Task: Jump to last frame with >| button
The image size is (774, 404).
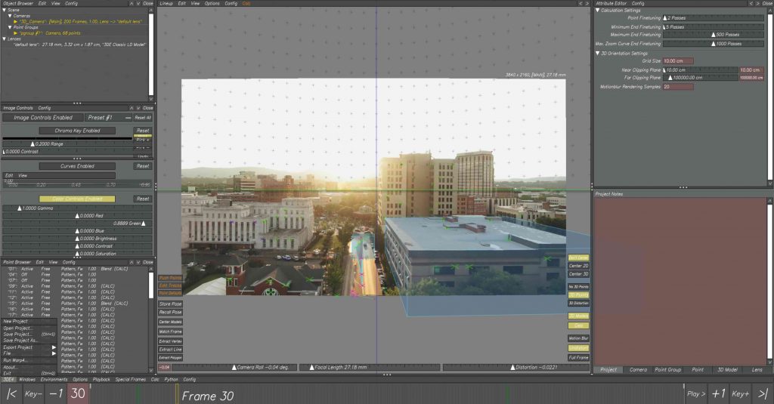Action: [762, 394]
